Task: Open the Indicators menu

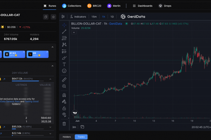Action: click(78, 16)
